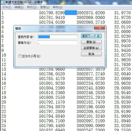Click value 31.9970 in row 7

[x=122, y=41]
